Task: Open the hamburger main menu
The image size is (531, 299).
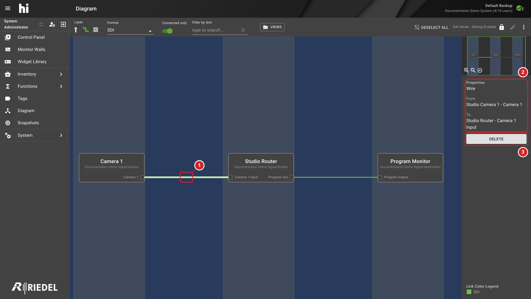Action: click(x=8, y=8)
